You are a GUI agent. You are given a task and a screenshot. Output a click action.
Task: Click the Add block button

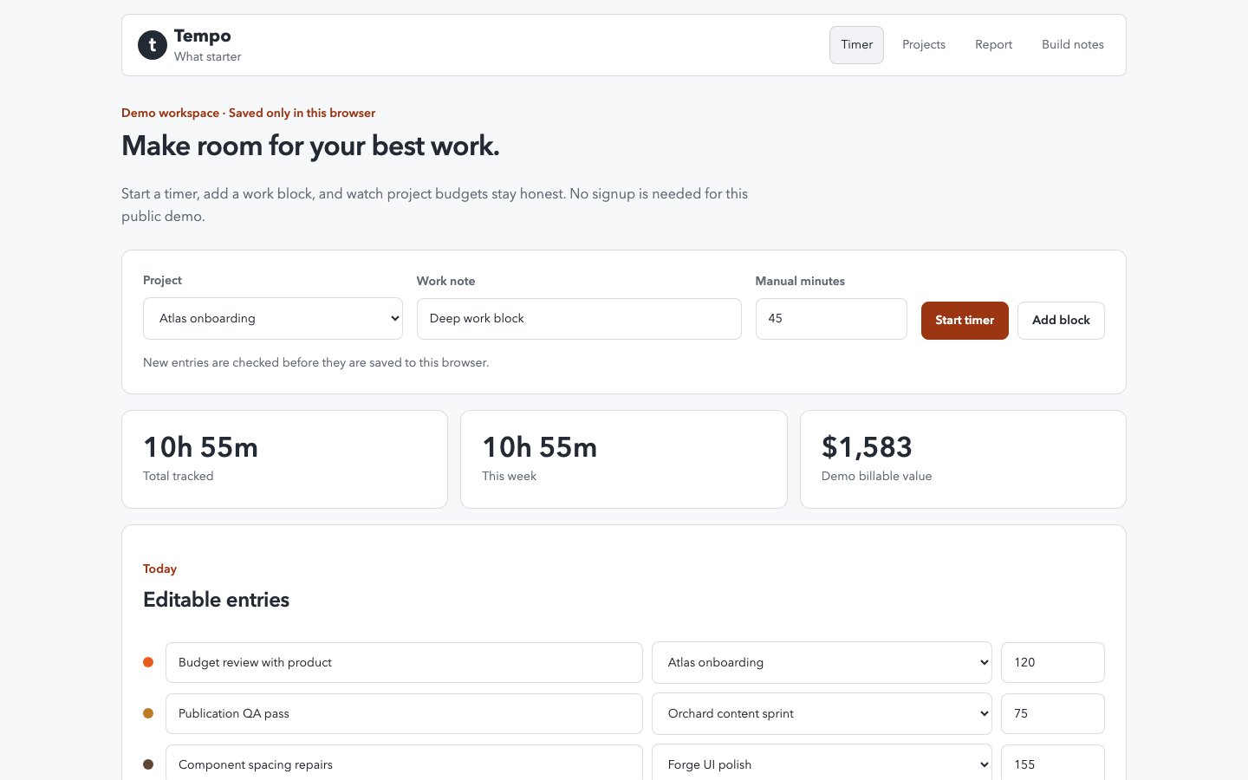(x=1061, y=321)
